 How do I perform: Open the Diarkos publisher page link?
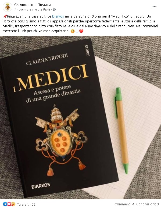coord(58,16)
